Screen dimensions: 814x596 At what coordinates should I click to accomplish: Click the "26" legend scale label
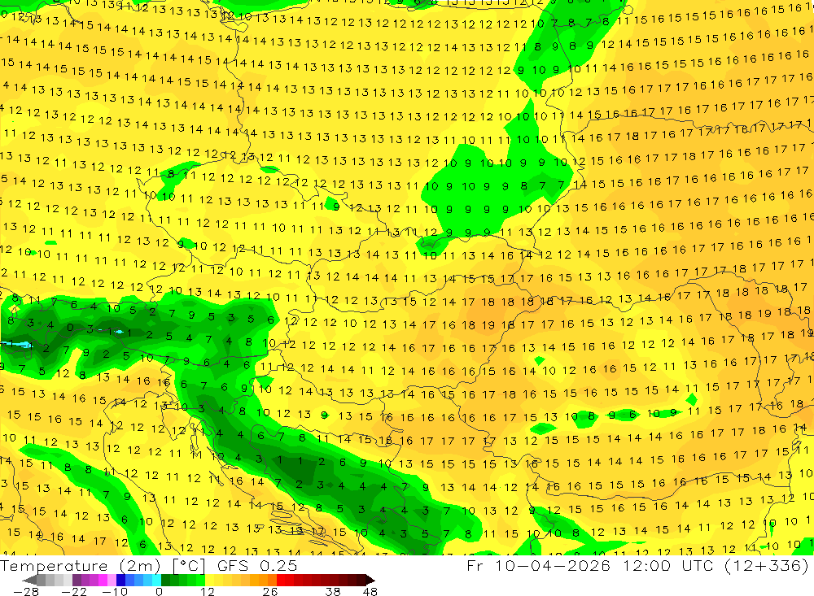[270, 592]
